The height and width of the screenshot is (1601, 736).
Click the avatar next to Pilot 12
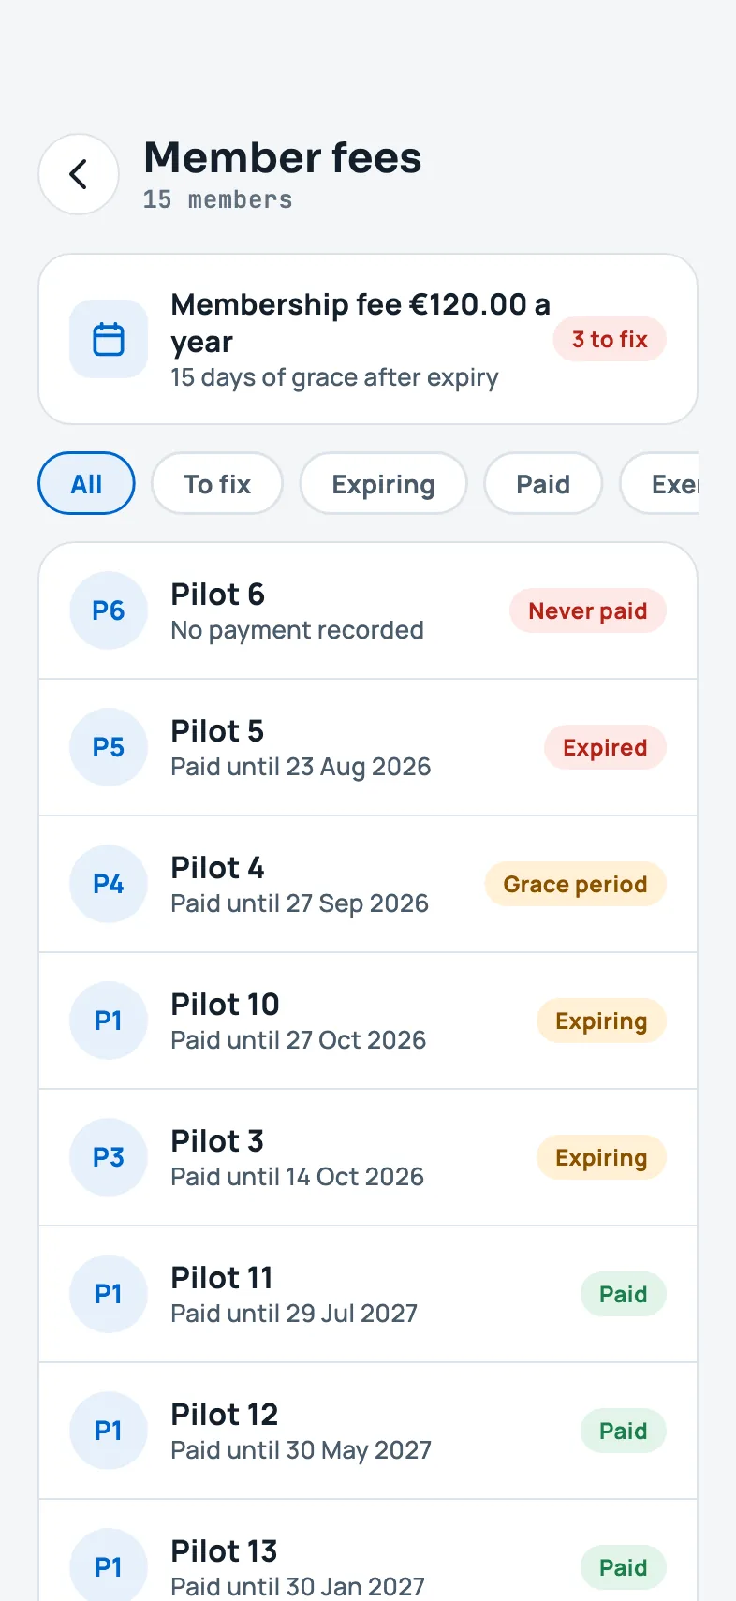pyautogui.click(x=109, y=1431)
